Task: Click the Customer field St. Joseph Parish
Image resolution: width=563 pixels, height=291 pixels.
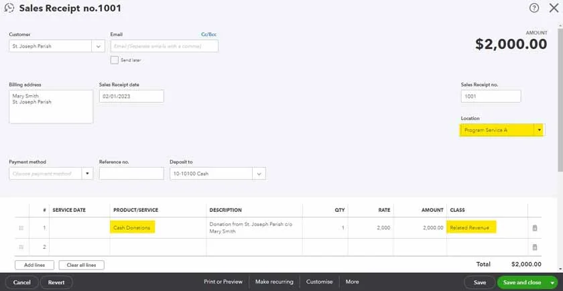Action: (50, 46)
